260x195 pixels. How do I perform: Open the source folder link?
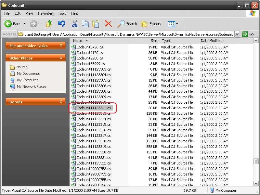[22, 67]
